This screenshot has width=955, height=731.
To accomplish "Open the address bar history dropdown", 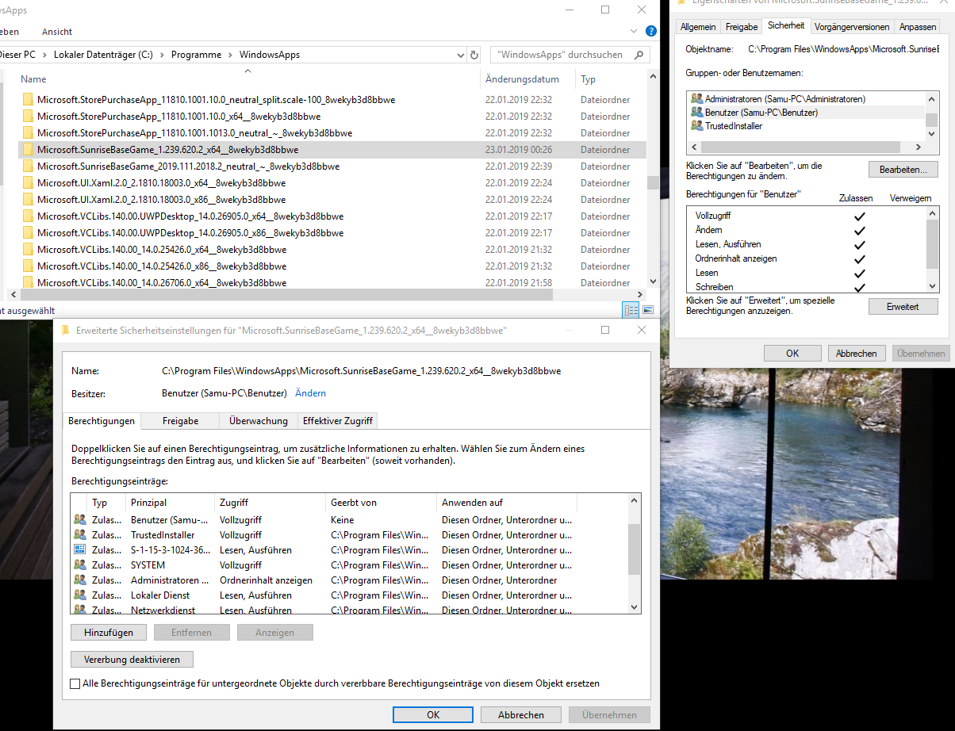I will point(460,55).
